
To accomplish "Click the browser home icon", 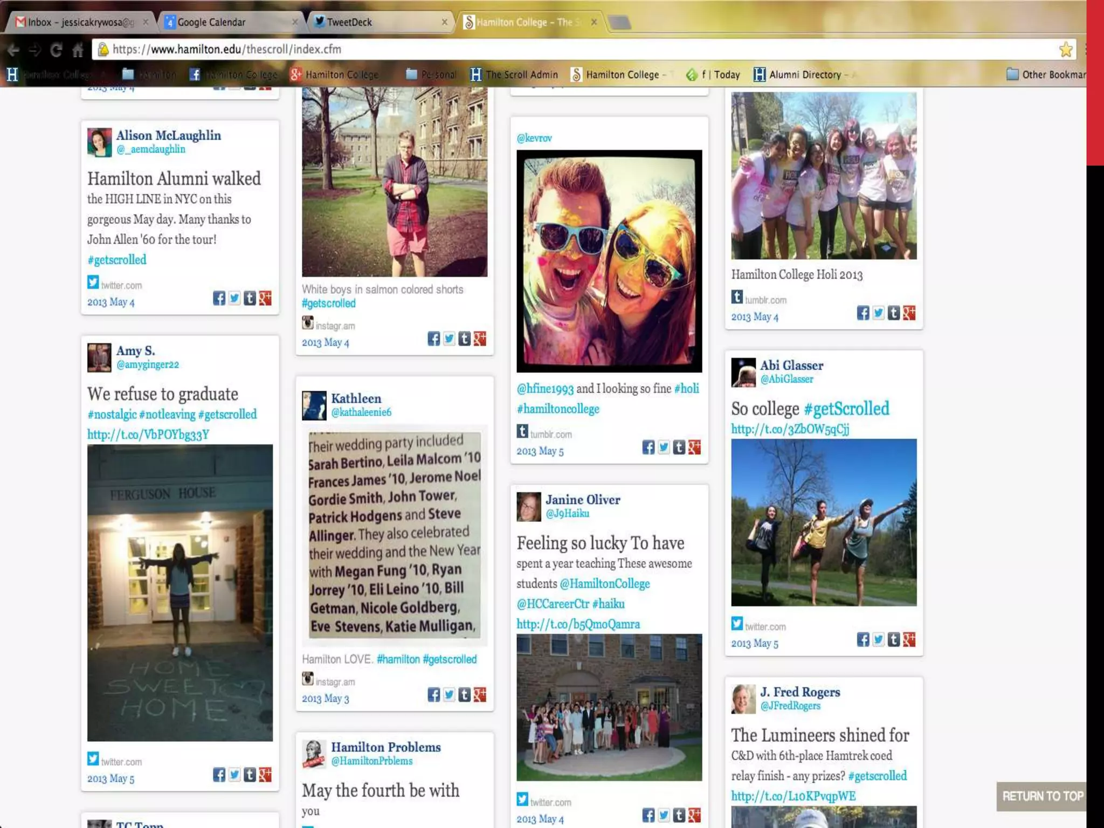I will click(78, 50).
